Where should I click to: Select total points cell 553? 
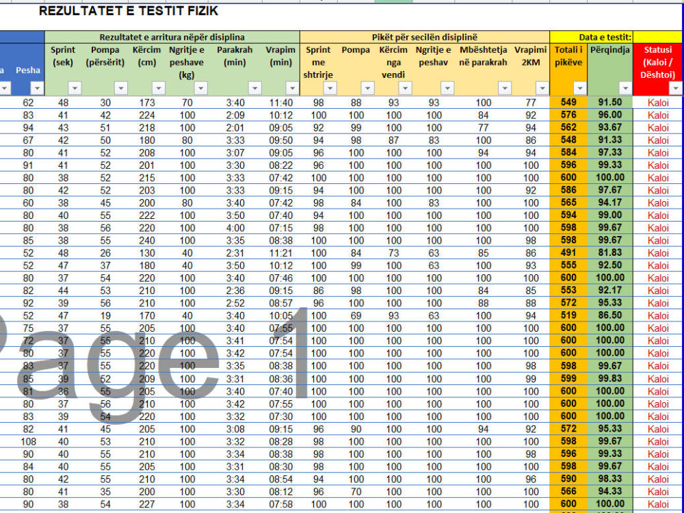(x=568, y=291)
